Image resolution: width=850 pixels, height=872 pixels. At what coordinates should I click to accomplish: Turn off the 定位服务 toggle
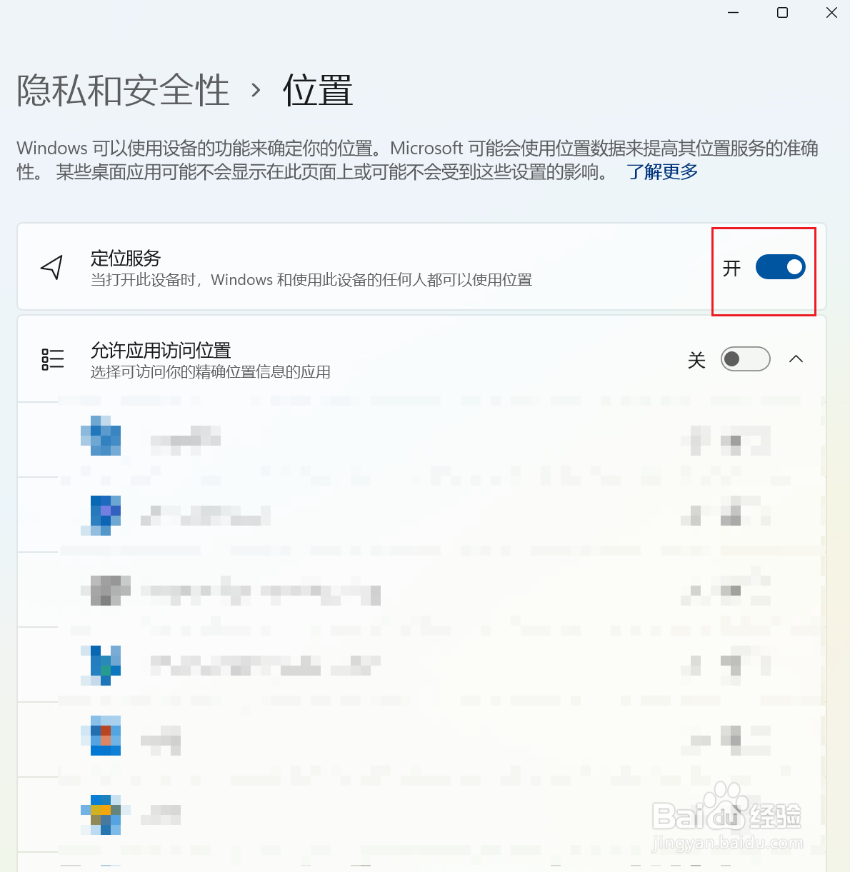tap(780, 267)
